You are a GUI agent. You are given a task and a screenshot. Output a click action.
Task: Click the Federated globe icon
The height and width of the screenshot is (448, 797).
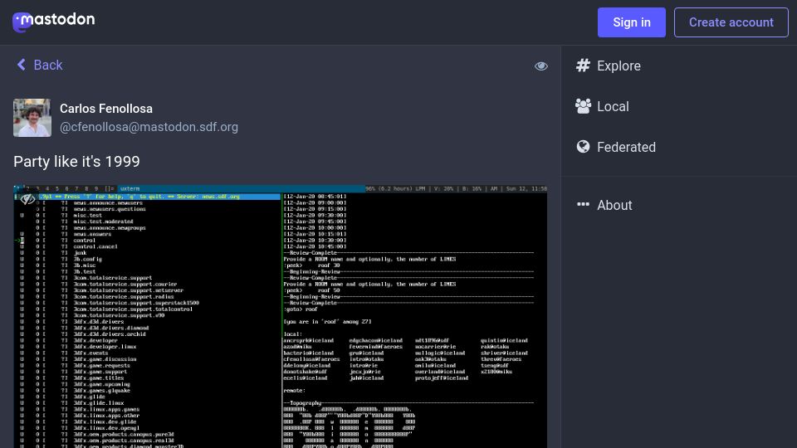tap(583, 147)
